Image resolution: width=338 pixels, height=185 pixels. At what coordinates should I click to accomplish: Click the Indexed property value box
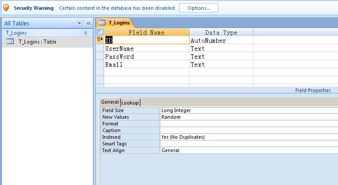(248, 137)
